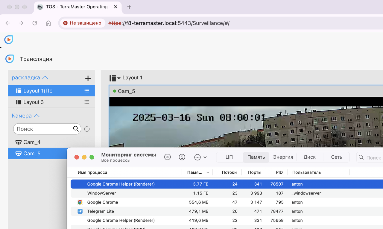
Task: Click the Cam_4 camera icon
Action: (19, 142)
